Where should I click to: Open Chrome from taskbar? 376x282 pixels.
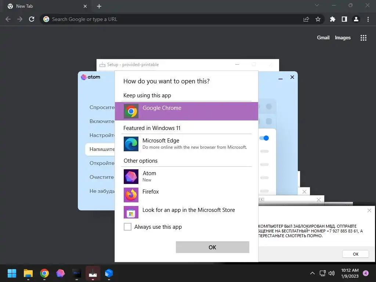click(x=44, y=273)
